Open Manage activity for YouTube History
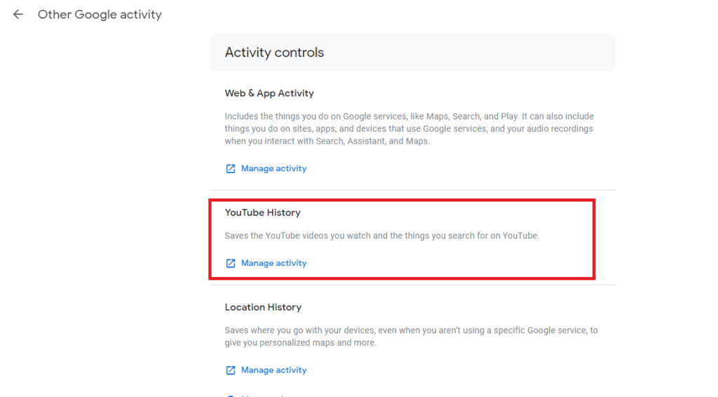718x397 pixels. pyautogui.click(x=274, y=263)
